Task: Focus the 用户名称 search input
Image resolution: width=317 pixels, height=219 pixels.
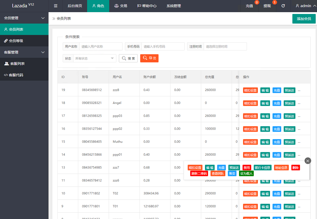Action: (100, 46)
